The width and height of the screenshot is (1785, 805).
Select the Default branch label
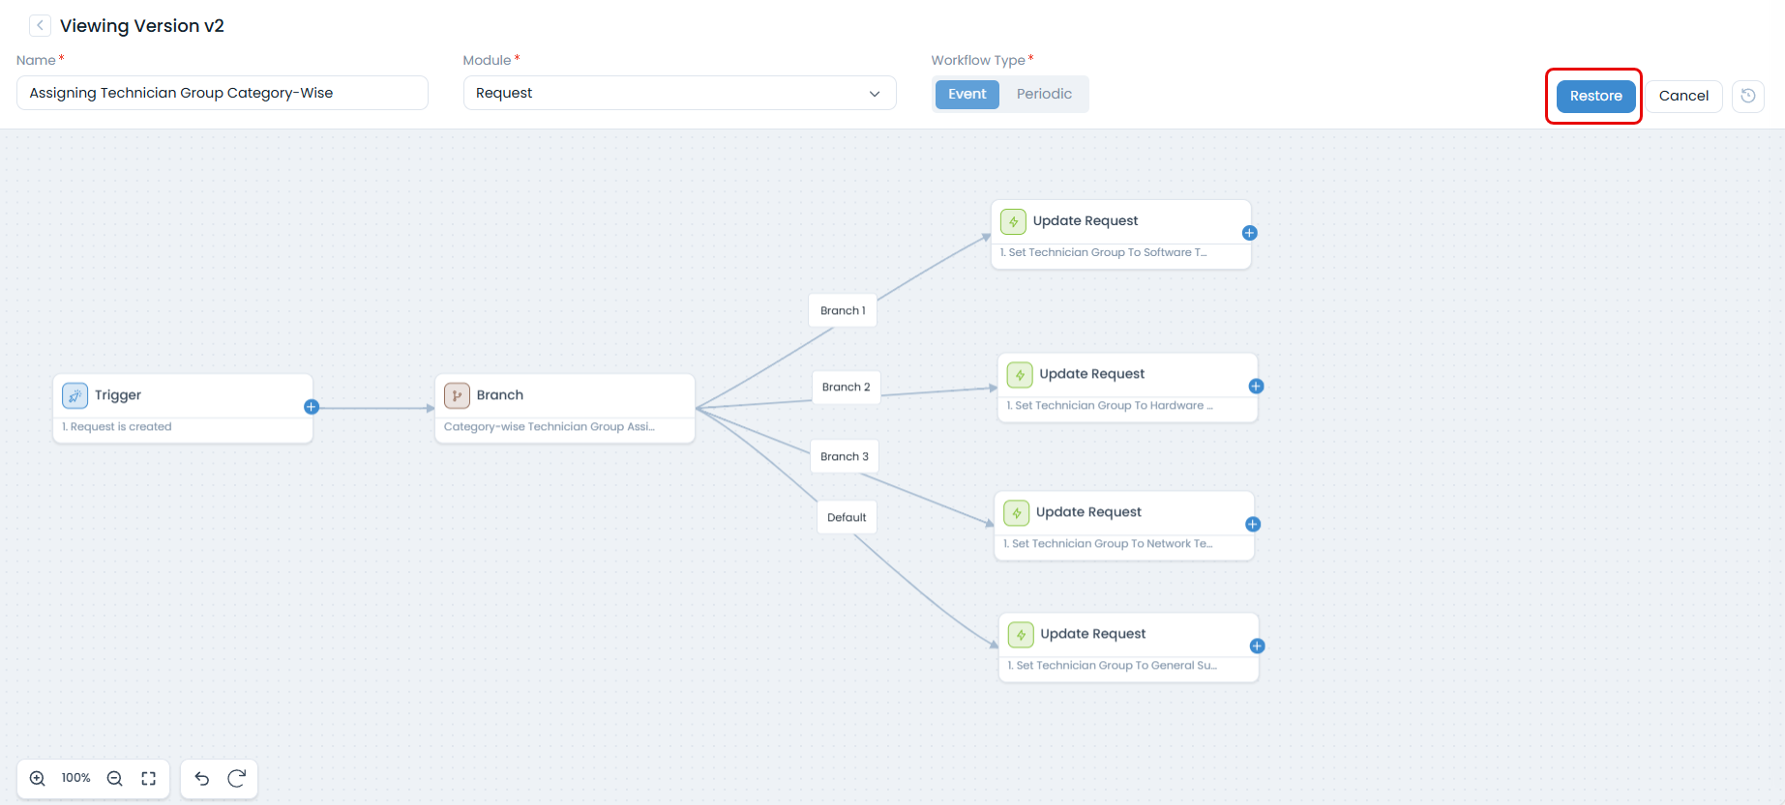coord(847,517)
